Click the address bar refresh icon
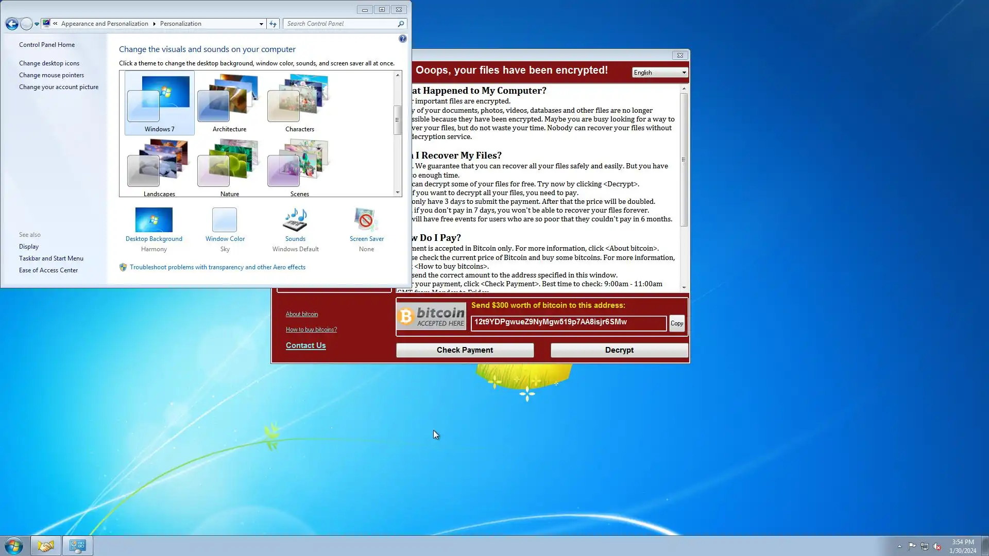Screen dimensions: 989x556 click(x=273, y=24)
